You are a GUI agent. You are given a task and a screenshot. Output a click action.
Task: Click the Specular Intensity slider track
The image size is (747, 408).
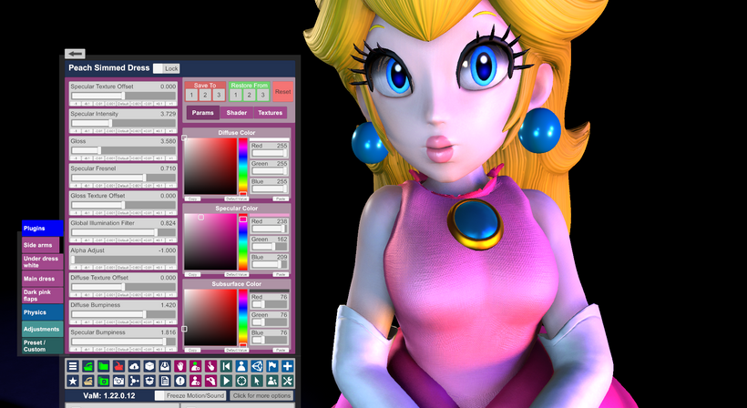pyautogui.click(x=123, y=124)
